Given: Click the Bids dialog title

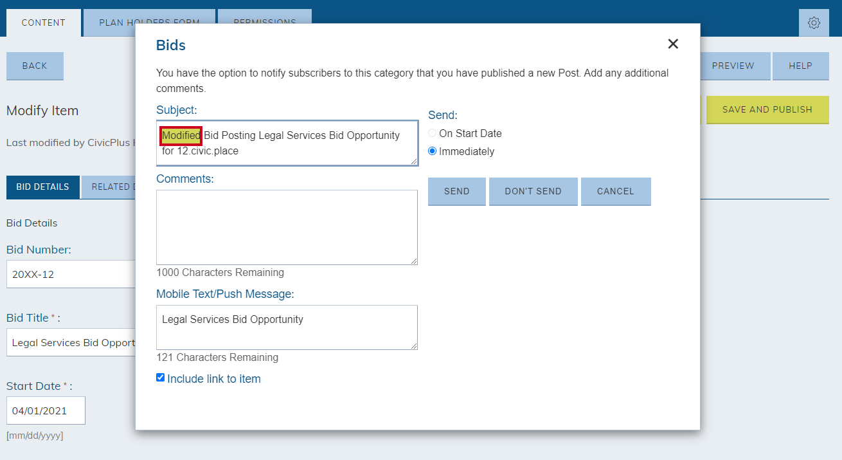Looking at the screenshot, I should coord(171,45).
